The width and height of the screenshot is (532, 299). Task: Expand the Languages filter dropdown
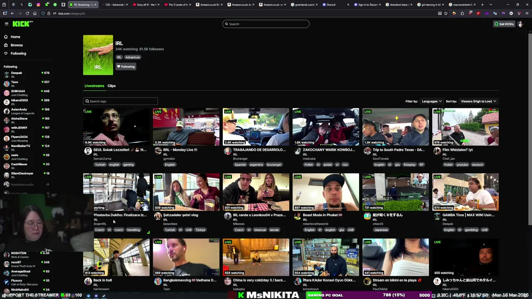[x=431, y=101]
